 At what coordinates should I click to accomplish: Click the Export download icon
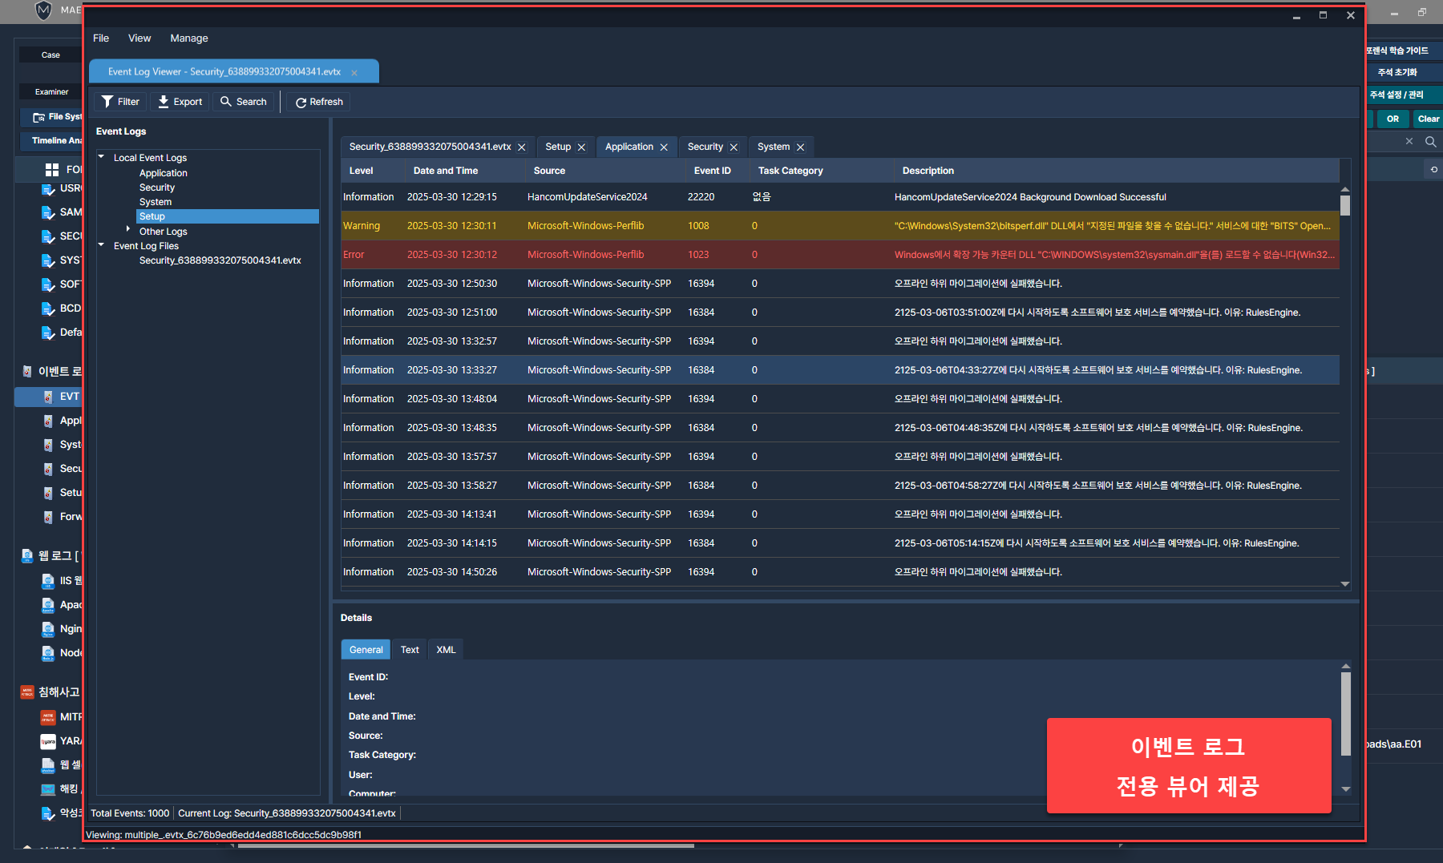164,102
